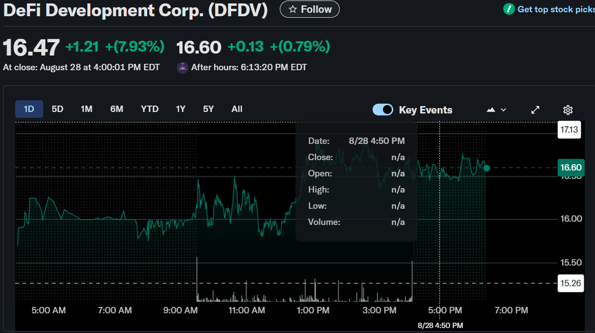Viewport: 595px width, 333px height.
Task: Select the 1Y chart range
Action: (181, 109)
